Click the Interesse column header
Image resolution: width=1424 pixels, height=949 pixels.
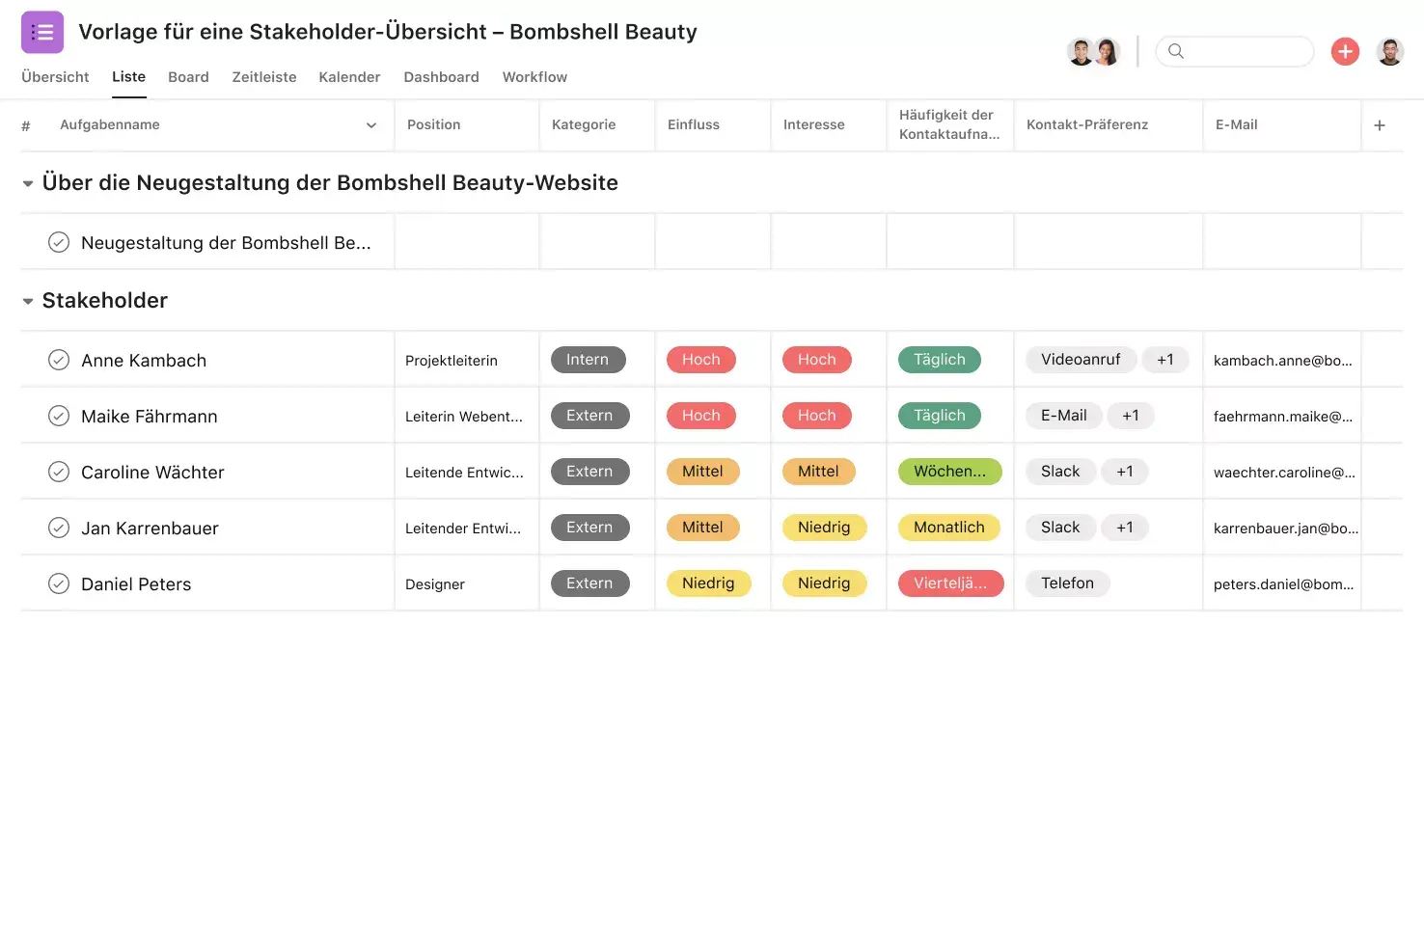[x=814, y=124]
